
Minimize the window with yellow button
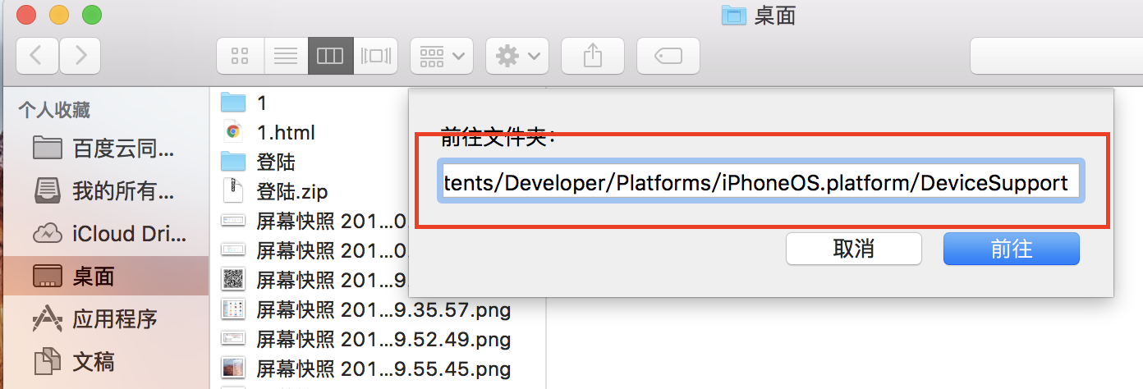[59, 14]
